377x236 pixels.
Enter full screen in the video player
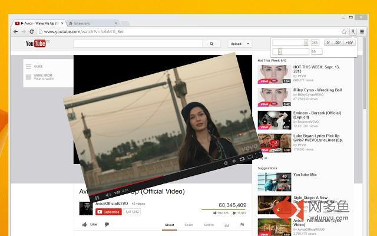[258, 154]
